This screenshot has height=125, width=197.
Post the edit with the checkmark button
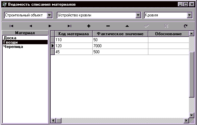click(147, 26)
